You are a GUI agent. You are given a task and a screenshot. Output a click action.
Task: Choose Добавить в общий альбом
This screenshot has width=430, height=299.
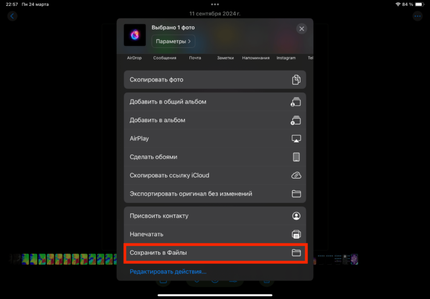pyautogui.click(x=214, y=102)
